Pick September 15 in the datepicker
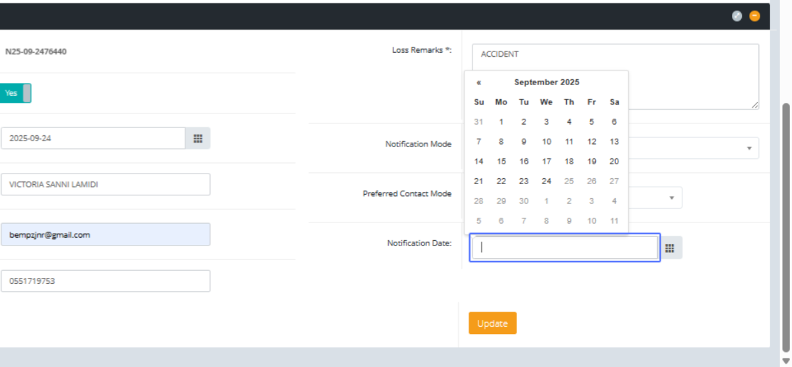The width and height of the screenshot is (792, 367). point(501,162)
